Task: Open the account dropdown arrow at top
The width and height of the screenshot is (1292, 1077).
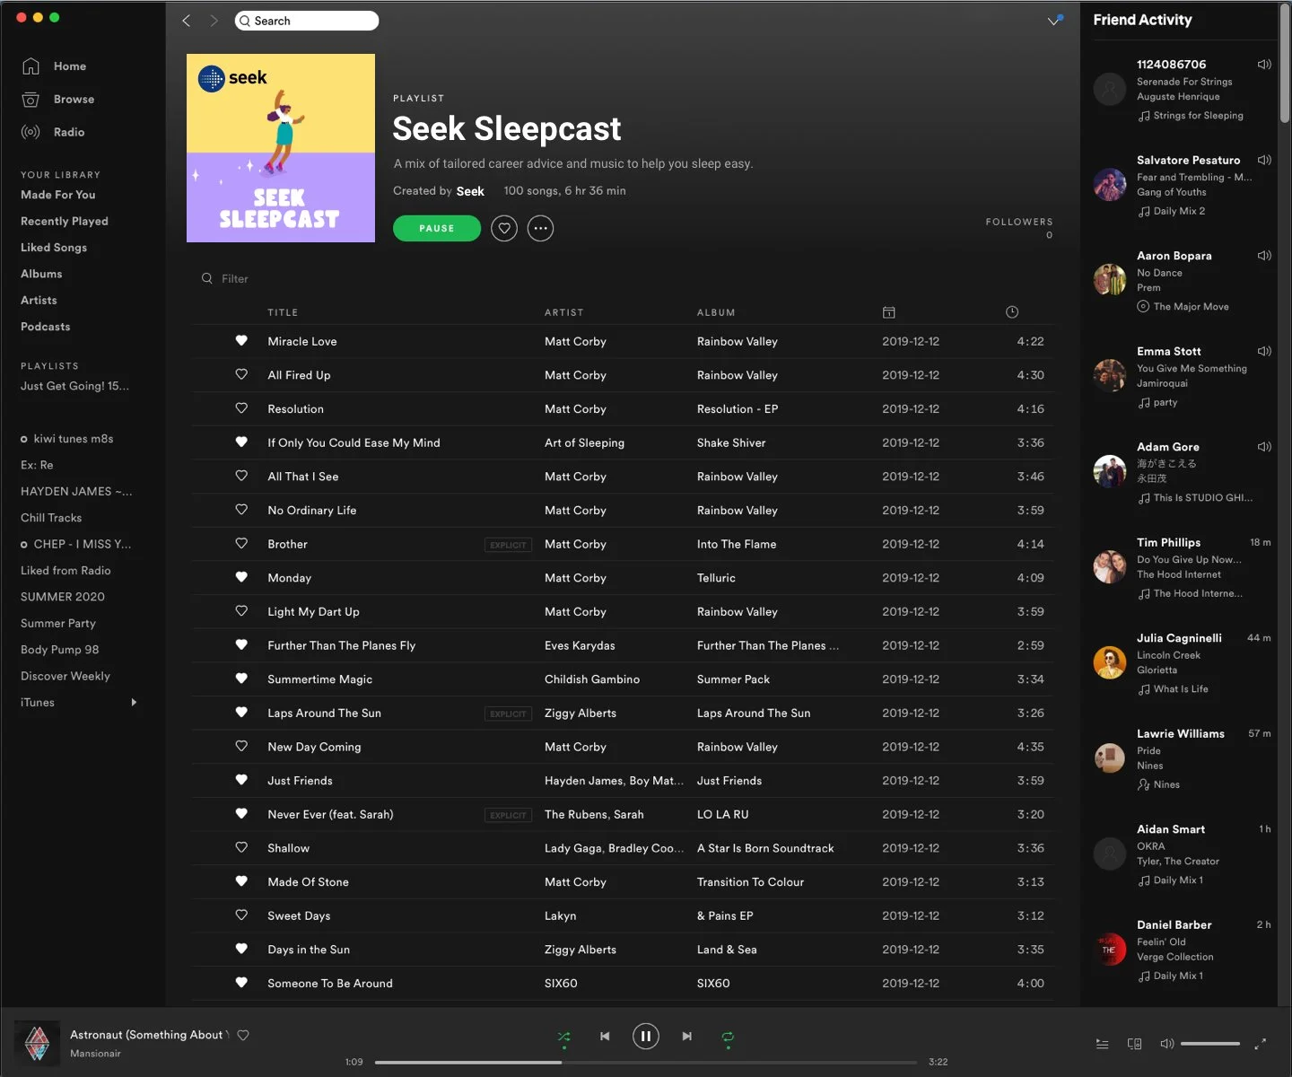Action: click(1055, 21)
